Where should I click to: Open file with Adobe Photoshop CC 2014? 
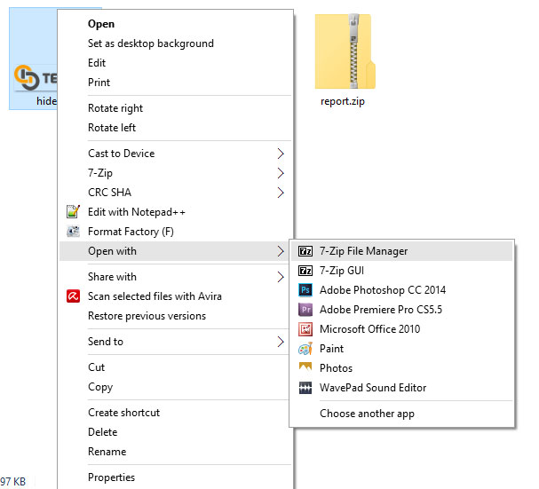pos(402,290)
